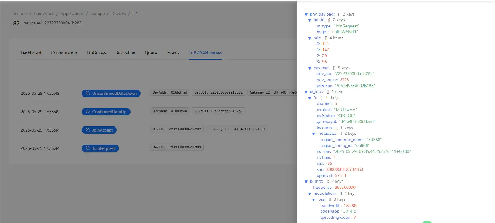The width and height of the screenshot is (495, 223).
Task: Select the uplinkId value 57511
Action: click(340, 176)
